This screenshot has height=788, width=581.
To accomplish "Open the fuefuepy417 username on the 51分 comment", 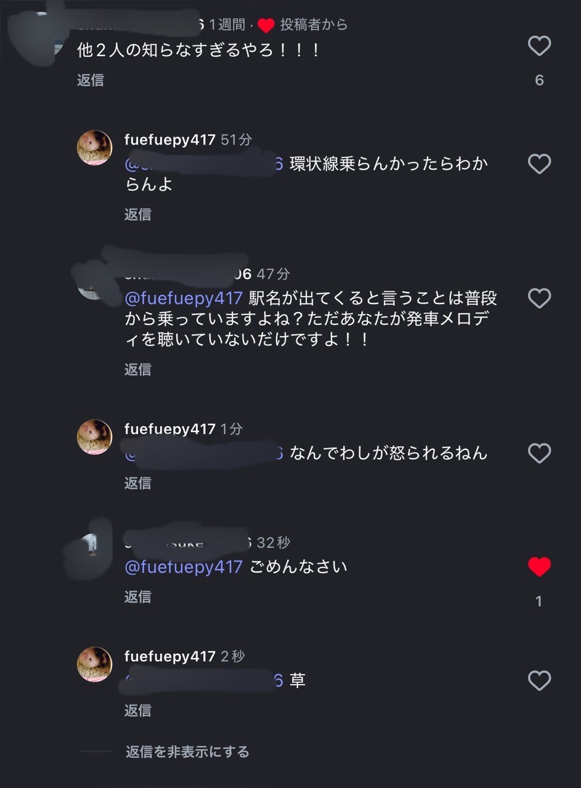I will pos(169,140).
